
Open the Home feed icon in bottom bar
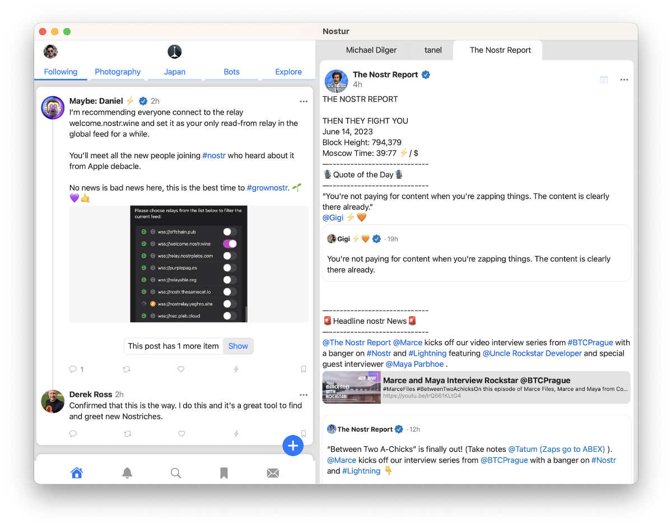[77, 473]
